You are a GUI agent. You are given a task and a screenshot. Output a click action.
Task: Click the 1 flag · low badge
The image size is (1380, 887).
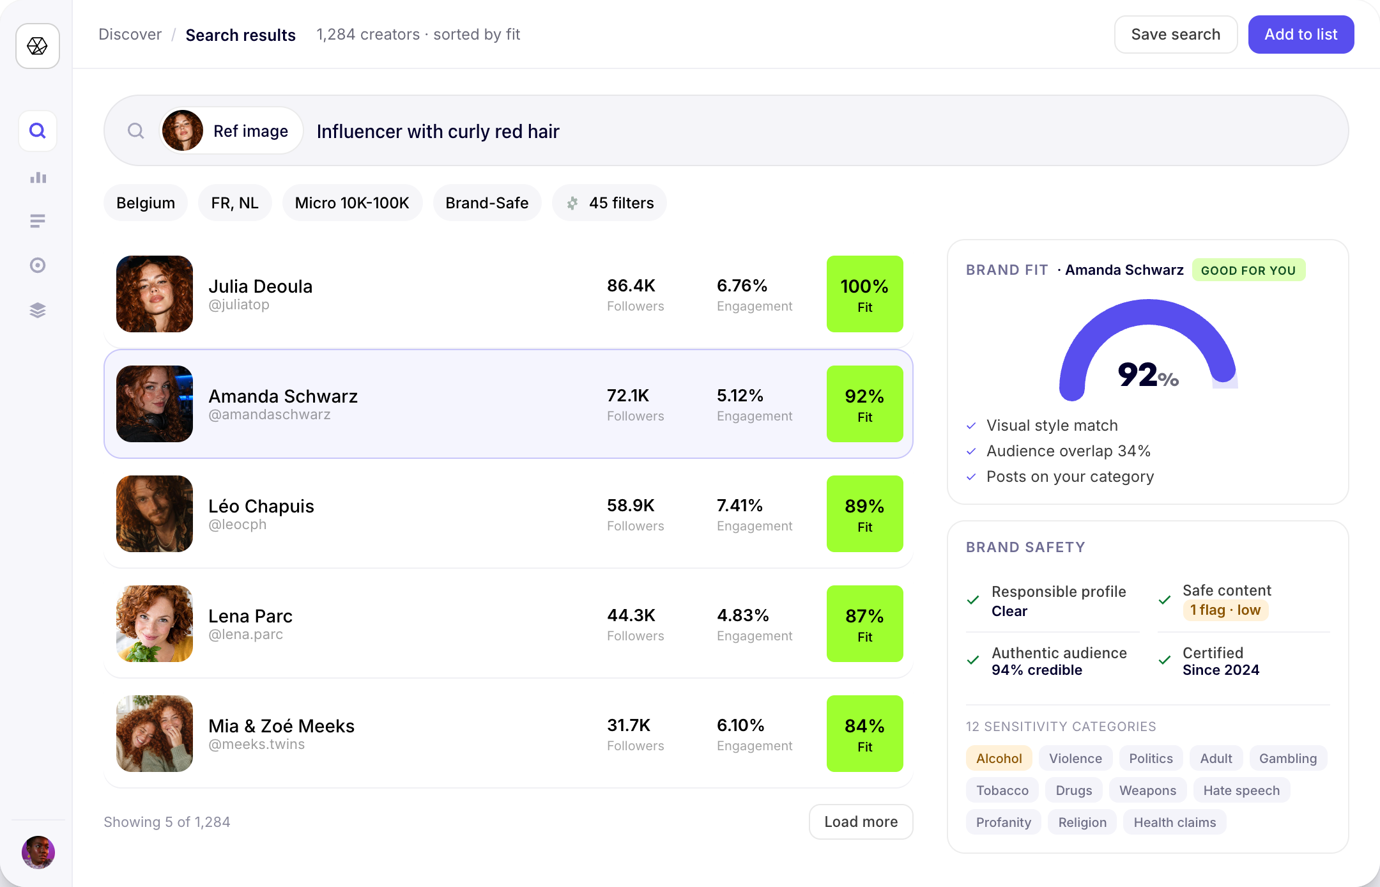tap(1225, 610)
